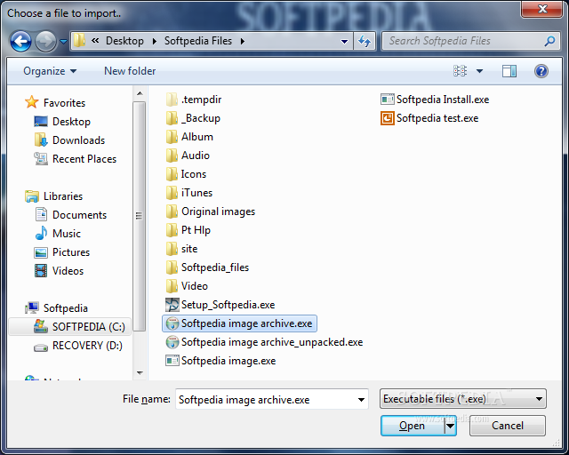Image resolution: width=569 pixels, height=455 pixels.
Task: Select the Softpedia test.exe file icon
Action: coord(388,118)
